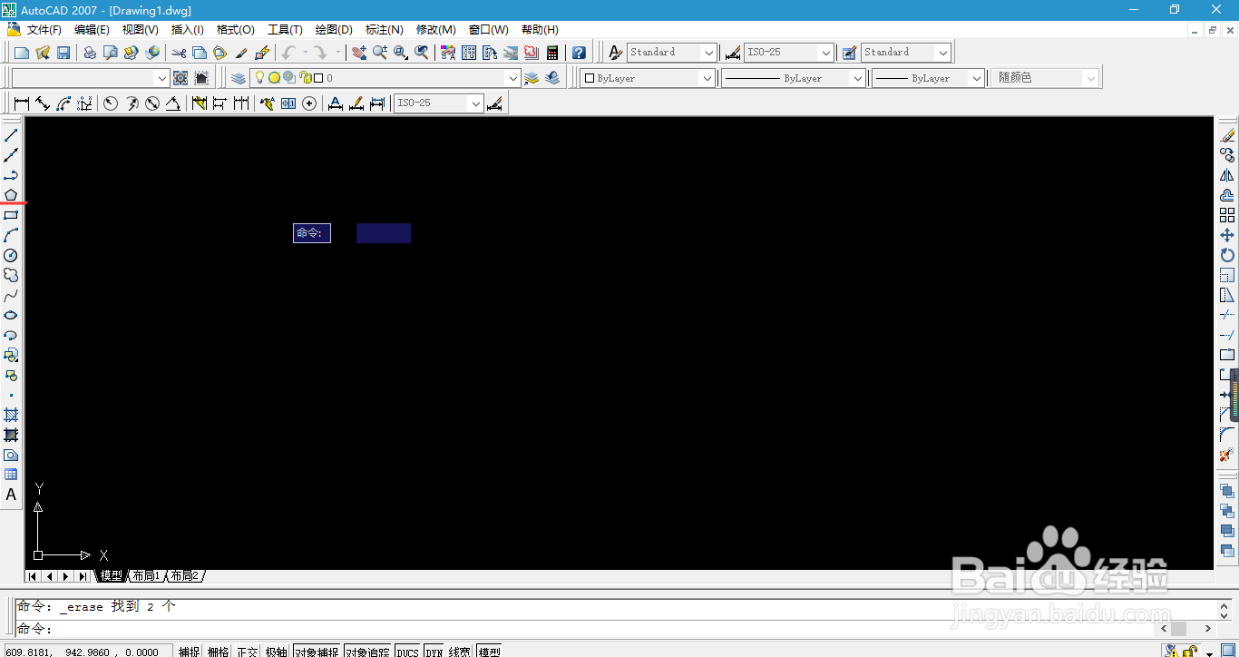Viewport: 1239px width, 657px height.
Task: Click the Match Properties brush icon
Action: [x=240, y=53]
